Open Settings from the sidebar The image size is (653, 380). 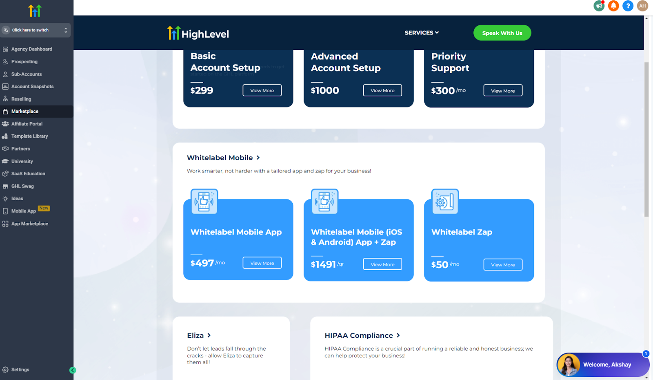tap(20, 370)
